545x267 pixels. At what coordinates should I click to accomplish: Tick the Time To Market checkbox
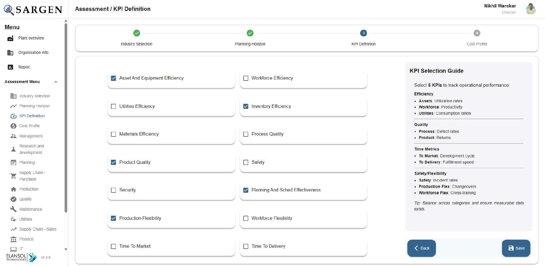[113, 246]
